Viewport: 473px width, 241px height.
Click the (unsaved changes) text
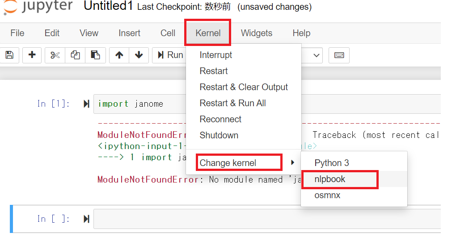click(x=275, y=7)
